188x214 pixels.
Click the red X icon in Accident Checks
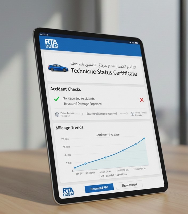click(x=142, y=100)
